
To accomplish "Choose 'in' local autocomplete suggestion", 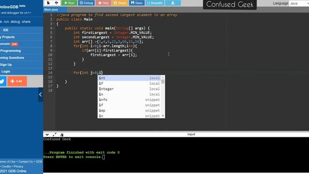I will pos(129,94).
